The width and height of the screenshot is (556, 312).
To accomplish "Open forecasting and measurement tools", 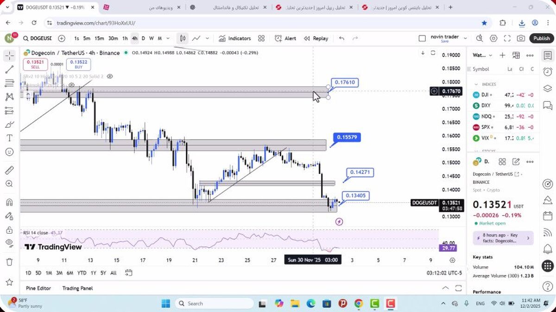I will coord(9,111).
